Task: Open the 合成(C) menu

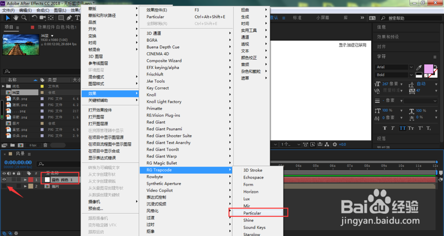Action: (x=43, y=10)
